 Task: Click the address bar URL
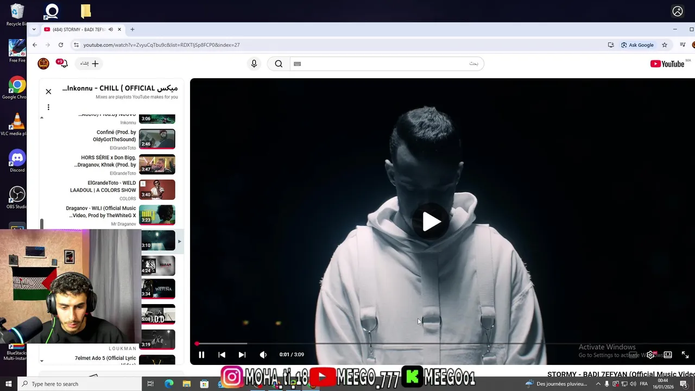(x=161, y=45)
